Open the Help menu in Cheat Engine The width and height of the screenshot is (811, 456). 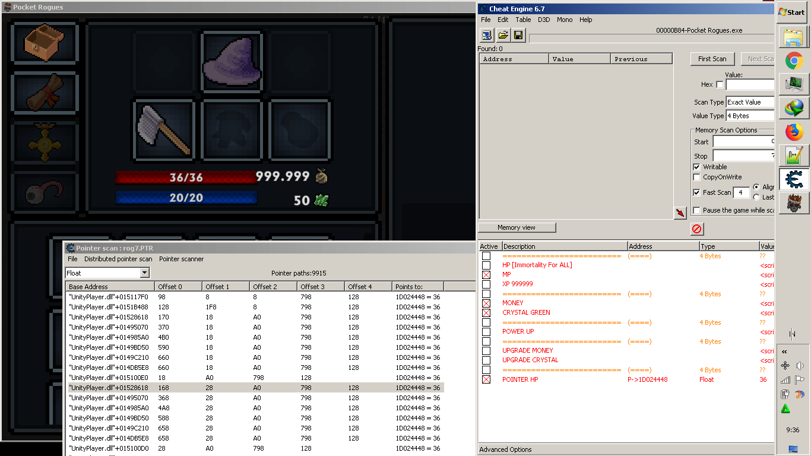point(585,20)
